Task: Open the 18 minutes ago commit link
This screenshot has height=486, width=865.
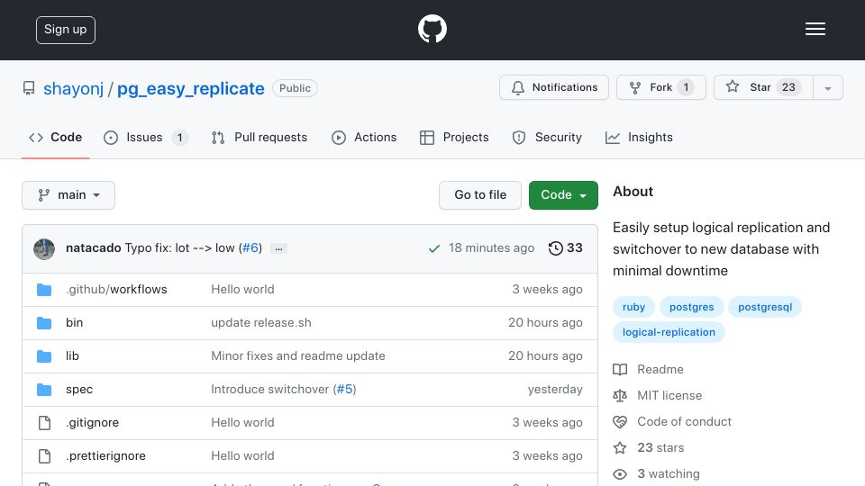Action: (x=491, y=248)
